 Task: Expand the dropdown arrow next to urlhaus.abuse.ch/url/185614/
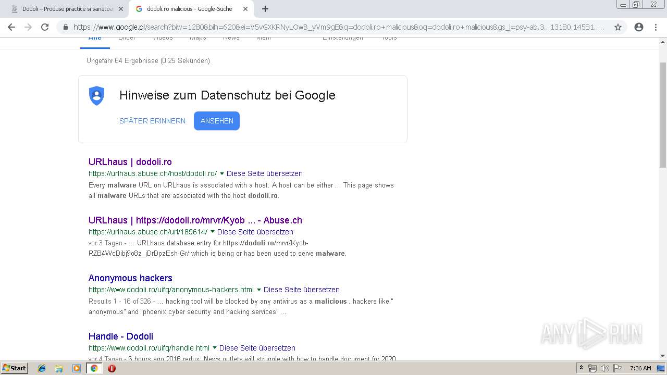(213, 232)
